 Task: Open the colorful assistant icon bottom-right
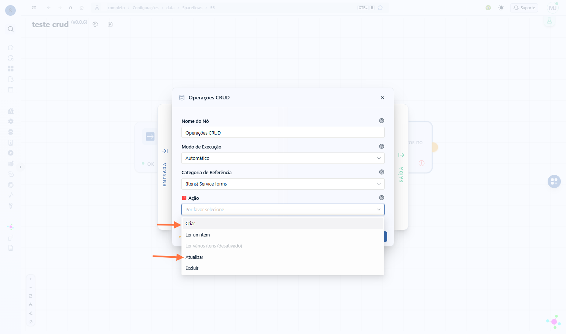tap(554, 322)
